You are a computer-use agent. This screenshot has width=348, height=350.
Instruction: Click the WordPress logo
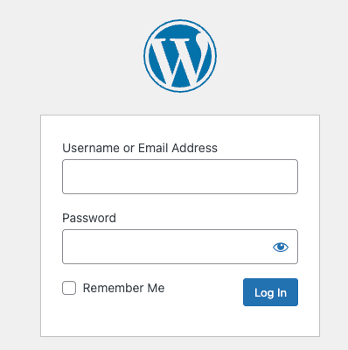pos(180,56)
